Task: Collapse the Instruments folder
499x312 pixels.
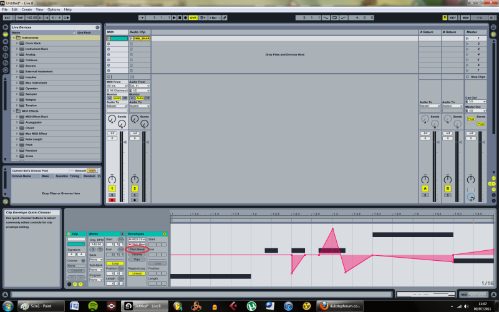Action: point(14,37)
